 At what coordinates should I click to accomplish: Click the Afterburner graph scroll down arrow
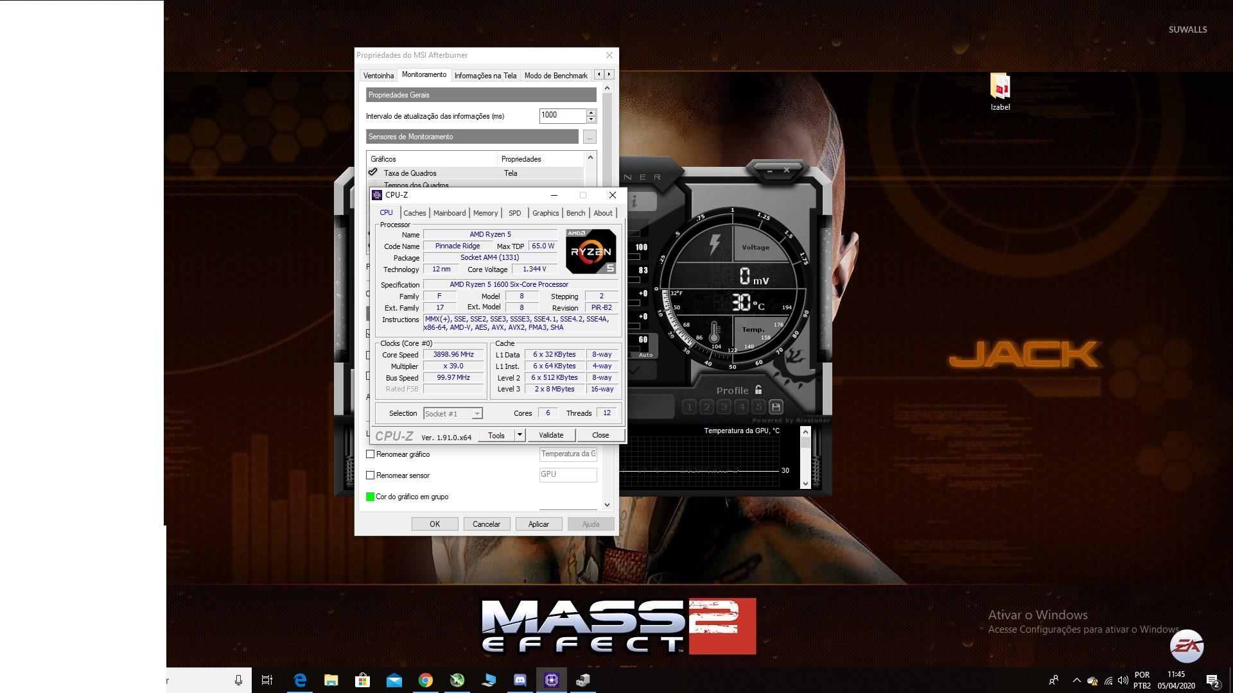point(806,484)
